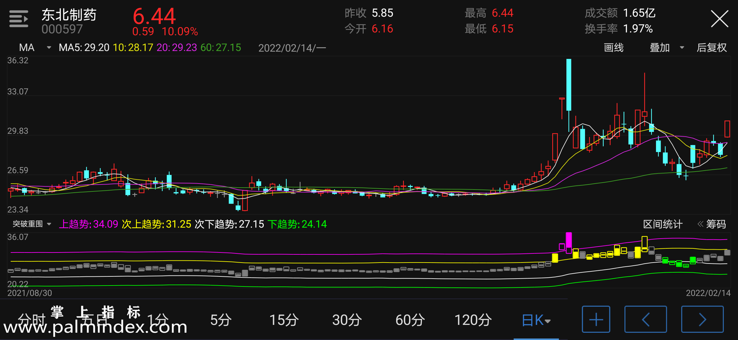The image size is (738, 340).
Task: Tap the 36.32 price axis label
Action: [18, 60]
